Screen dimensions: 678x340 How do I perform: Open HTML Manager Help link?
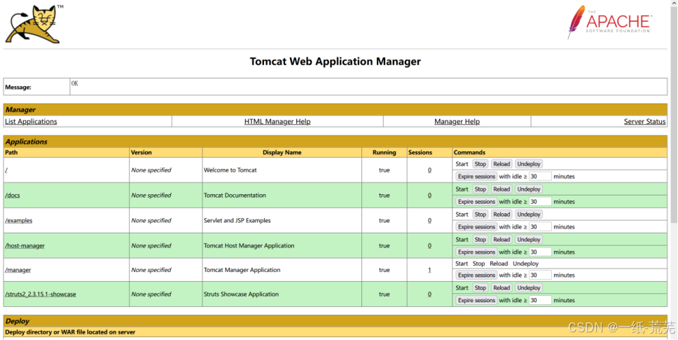(x=277, y=121)
